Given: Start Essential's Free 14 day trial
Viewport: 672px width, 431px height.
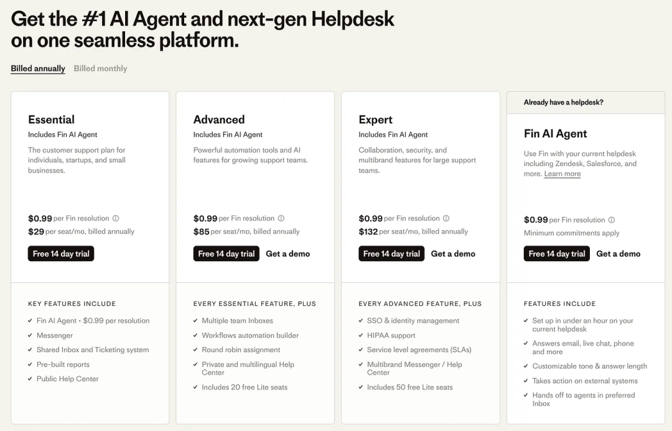Looking at the screenshot, I should pyautogui.click(x=60, y=253).
